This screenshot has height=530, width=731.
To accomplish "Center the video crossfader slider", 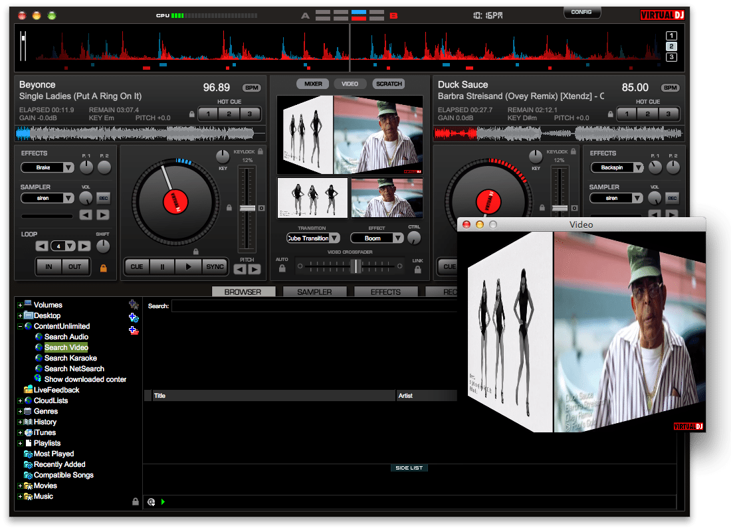I will point(356,266).
